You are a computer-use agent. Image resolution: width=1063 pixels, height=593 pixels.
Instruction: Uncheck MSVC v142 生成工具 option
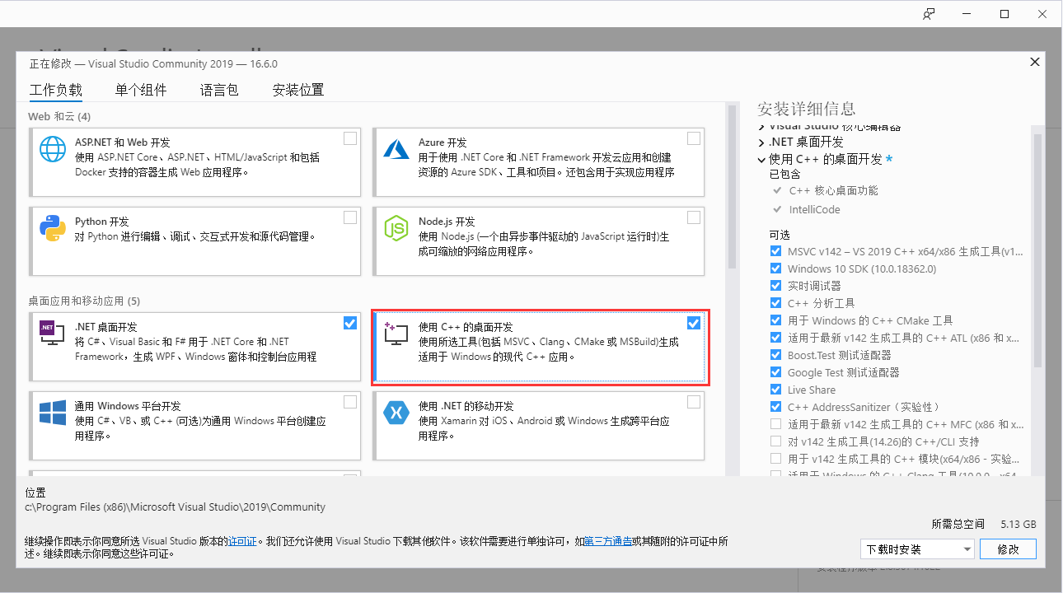click(775, 251)
